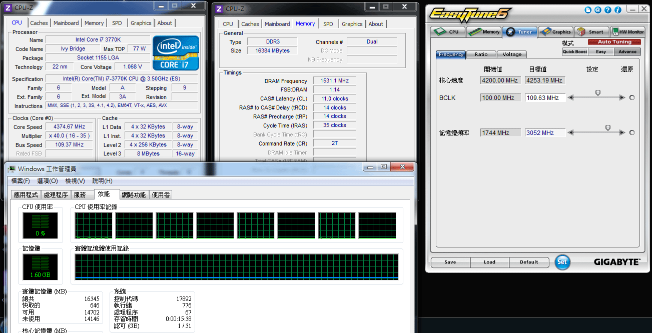
Task: Click the BCLK slider increase arrow
Action: point(622,98)
